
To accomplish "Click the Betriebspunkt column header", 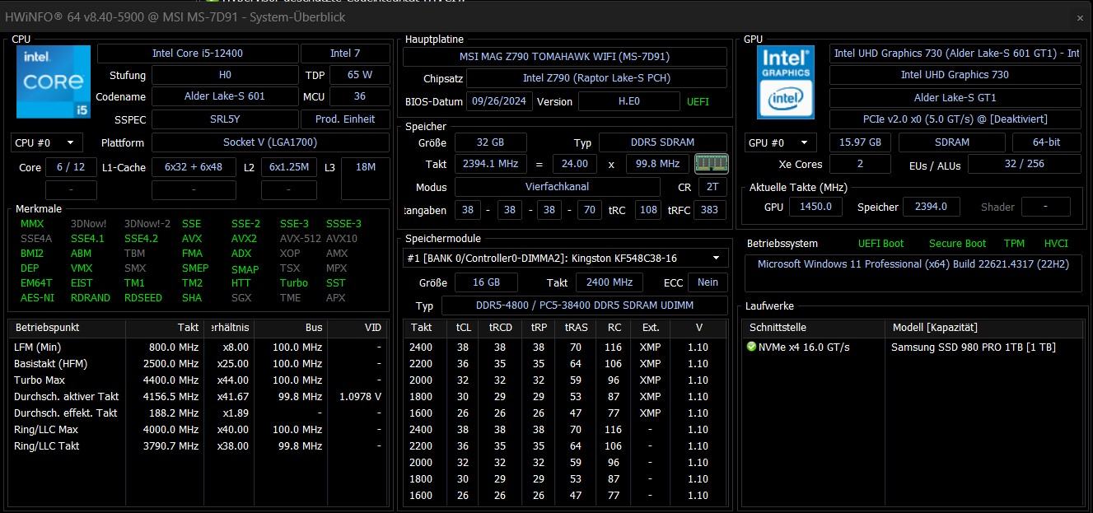I will [x=68, y=328].
